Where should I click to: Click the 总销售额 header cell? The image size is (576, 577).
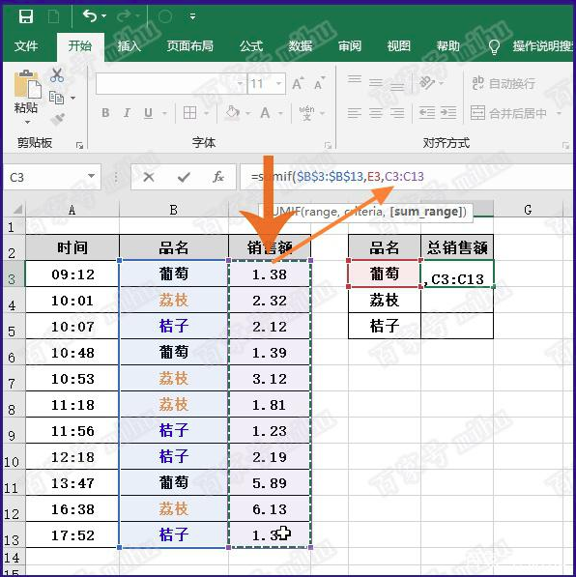point(457,247)
